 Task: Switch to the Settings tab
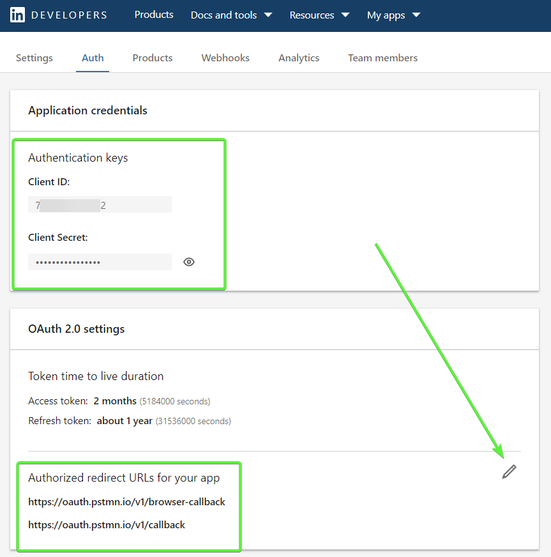[x=34, y=58]
